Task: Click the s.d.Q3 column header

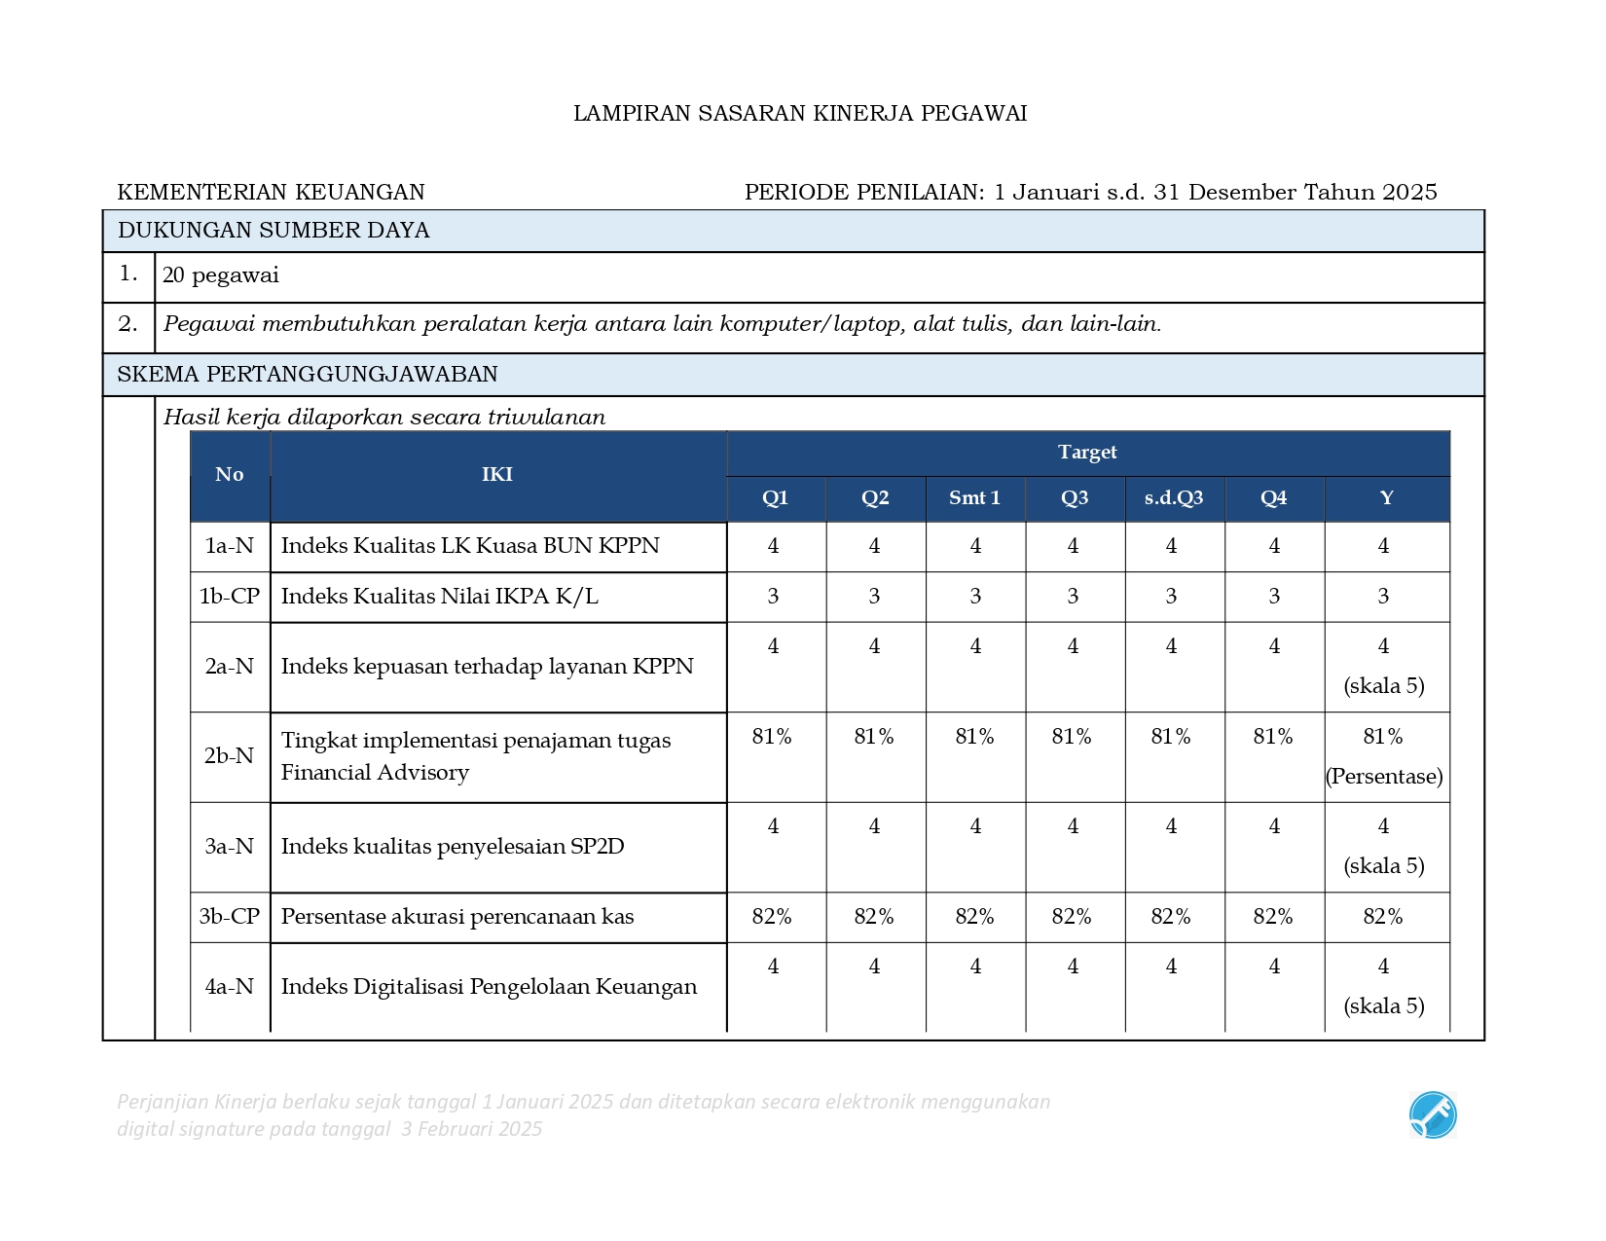Action: pos(1174,498)
